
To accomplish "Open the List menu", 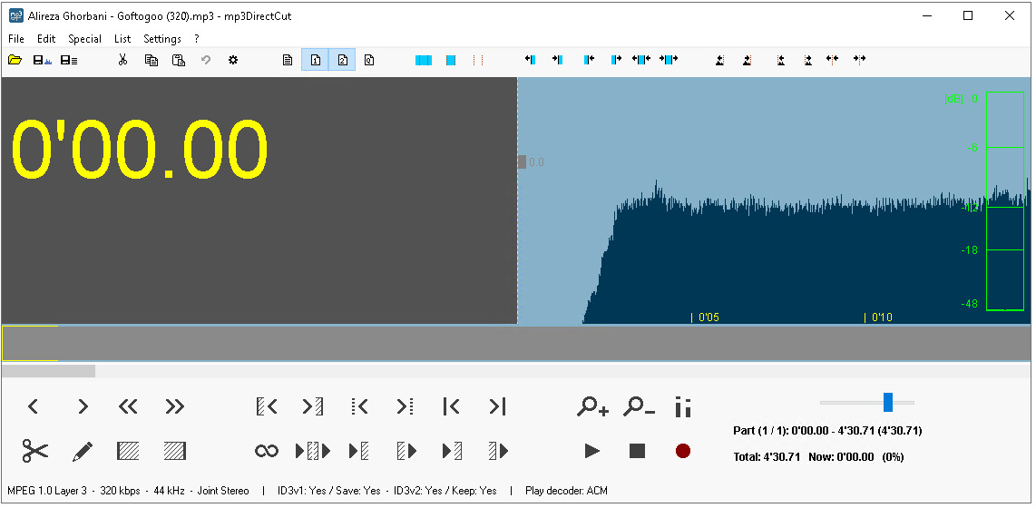I will point(122,39).
